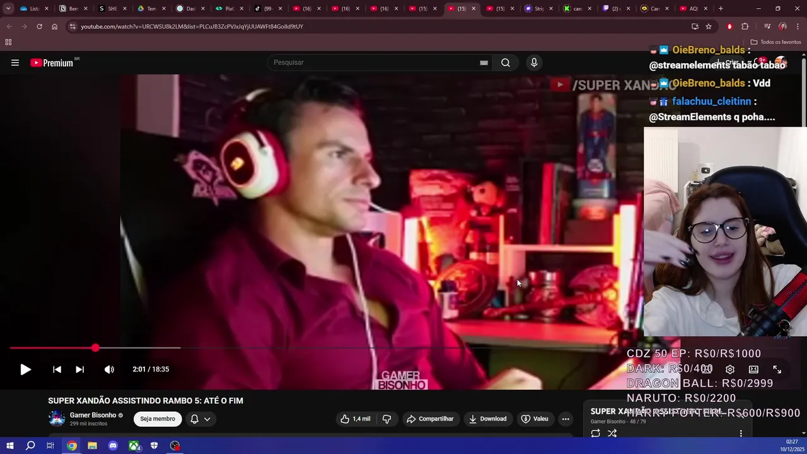The image size is (807, 454).
Task: Open Discord from the taskbar
Action: click(113, 446)
